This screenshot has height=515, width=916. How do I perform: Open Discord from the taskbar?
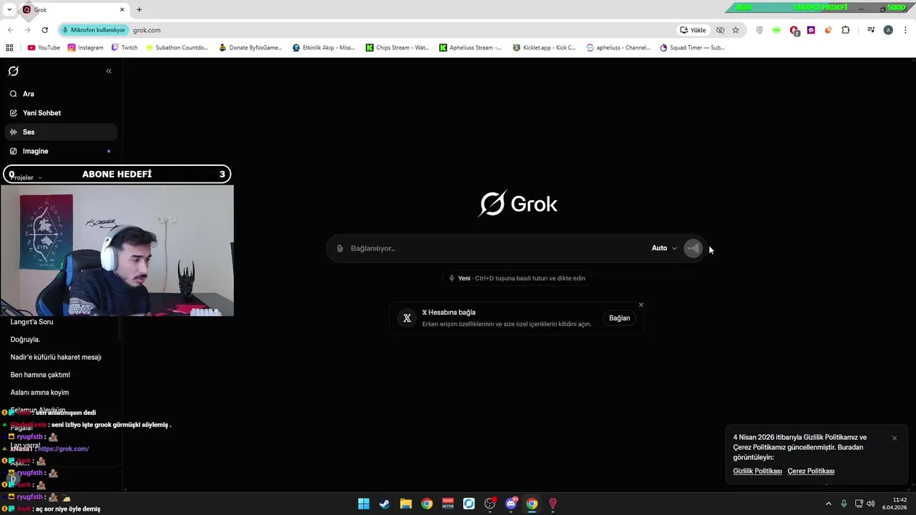[x=511, y=504]
